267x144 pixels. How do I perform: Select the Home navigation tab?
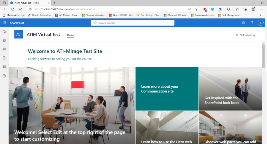point(70,35)
